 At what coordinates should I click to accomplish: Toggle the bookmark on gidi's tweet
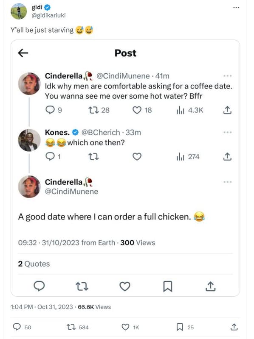(181, 327)
